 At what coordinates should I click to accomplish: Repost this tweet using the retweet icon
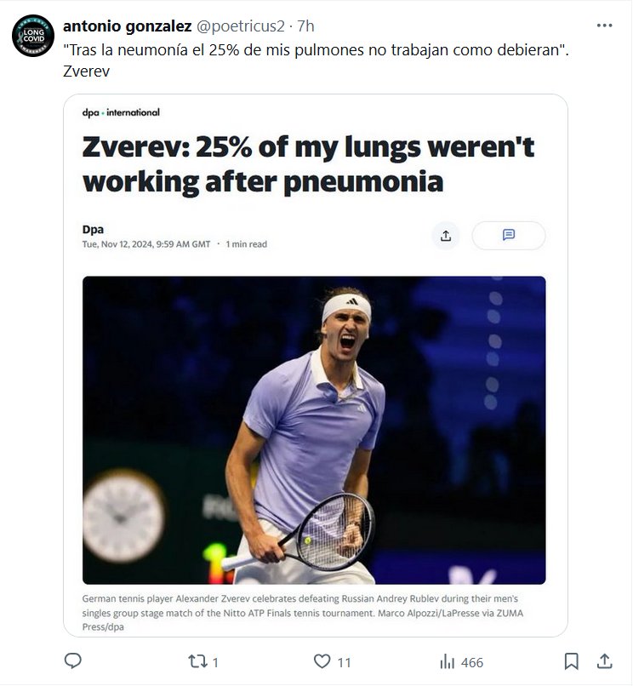197,661
